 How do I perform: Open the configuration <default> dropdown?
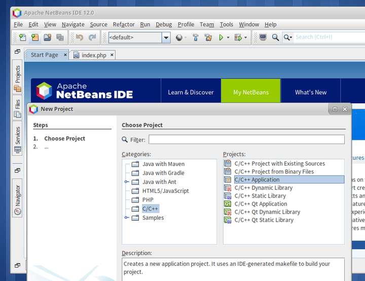pyautogui.click(x=166, y=37)
